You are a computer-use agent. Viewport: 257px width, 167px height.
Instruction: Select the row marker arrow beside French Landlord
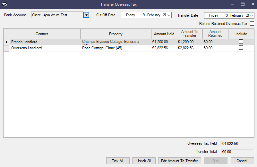tap(6, 42)
